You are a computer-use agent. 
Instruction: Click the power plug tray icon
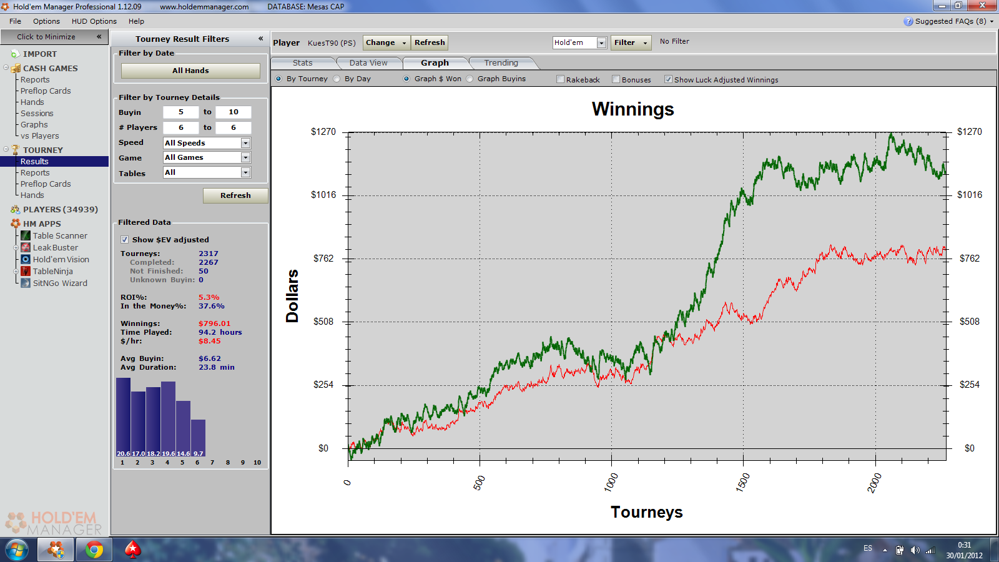pos(900,550)
